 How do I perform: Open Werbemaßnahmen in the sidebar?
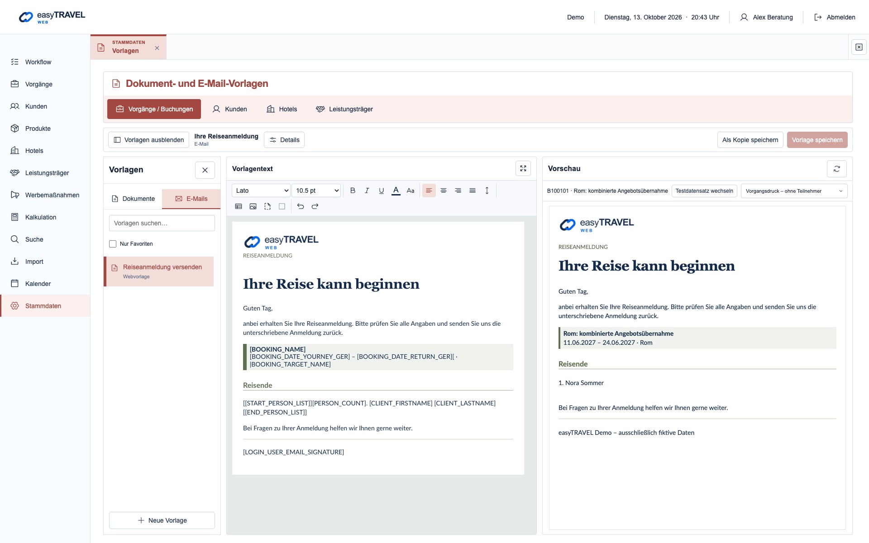tap(45, 195)
